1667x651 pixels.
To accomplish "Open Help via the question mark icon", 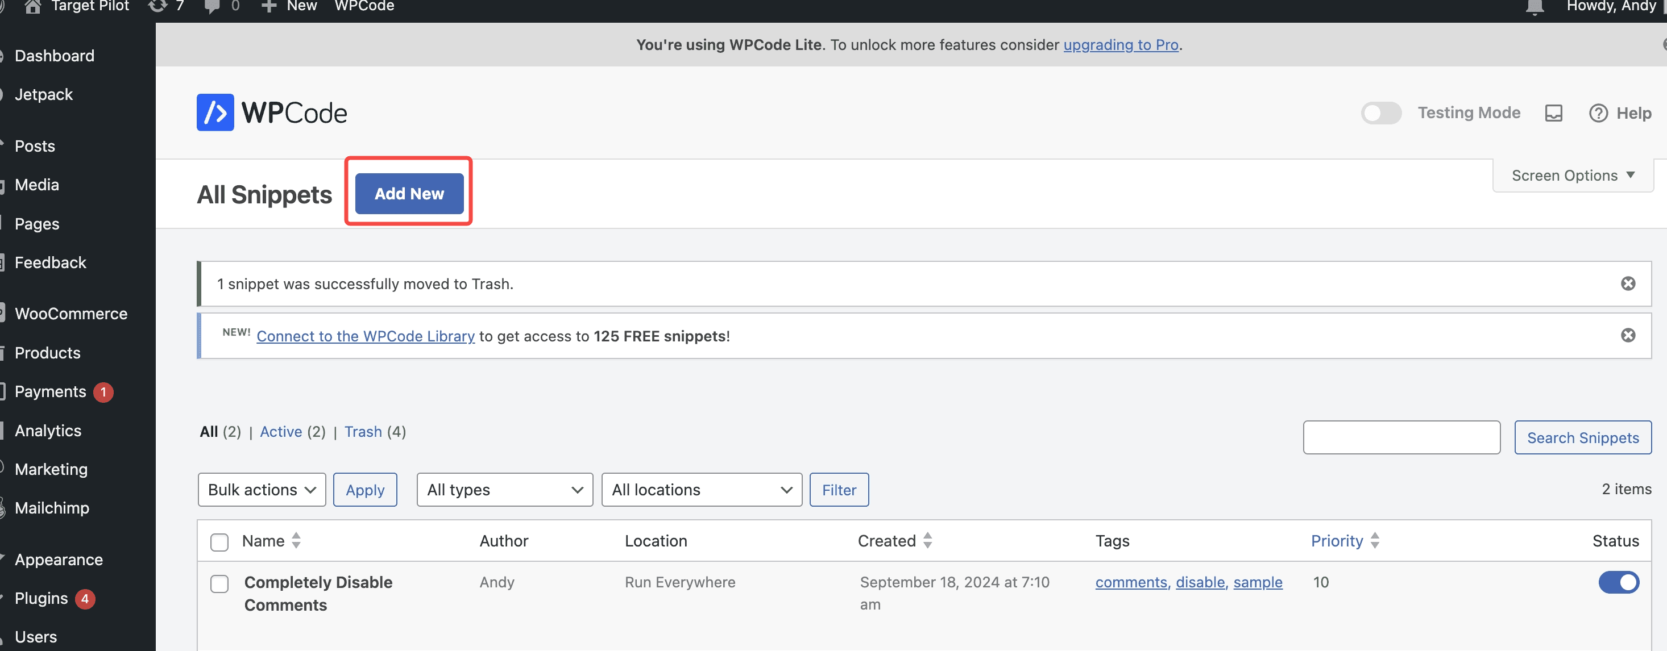I will pos(1598,112).
